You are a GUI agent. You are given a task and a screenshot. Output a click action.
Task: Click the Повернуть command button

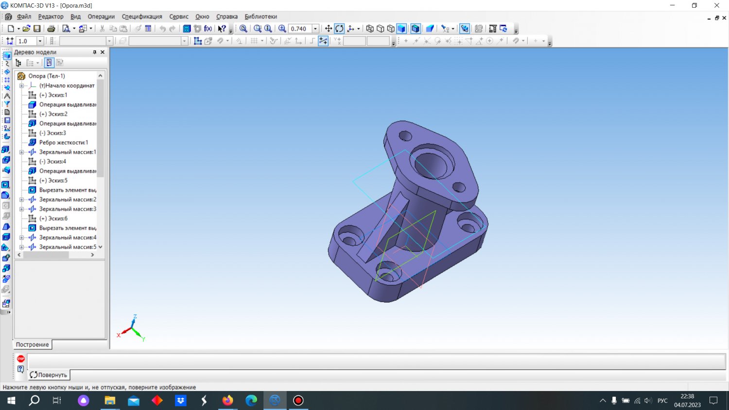tap(49, 375)
